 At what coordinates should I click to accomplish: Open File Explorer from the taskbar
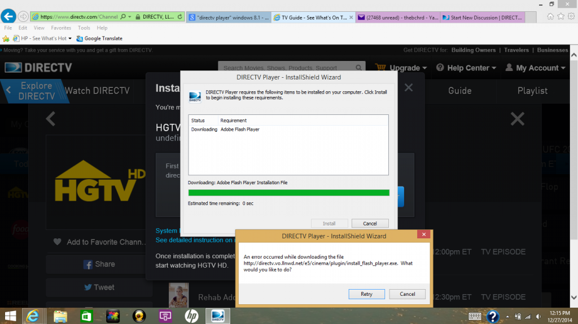pos(60,316)
